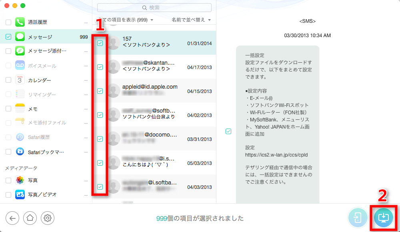Select the カレンダー category
The width and height of the screenshot is (400, 232).
(46, 80)
